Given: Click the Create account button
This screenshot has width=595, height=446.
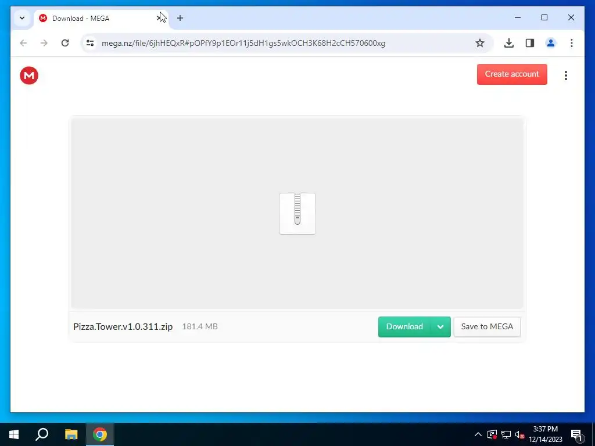Looking at the screenshot, I should pos(512,74).
